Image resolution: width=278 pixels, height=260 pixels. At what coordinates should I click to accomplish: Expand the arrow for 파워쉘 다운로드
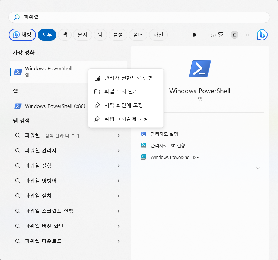[x=119, y=241]
